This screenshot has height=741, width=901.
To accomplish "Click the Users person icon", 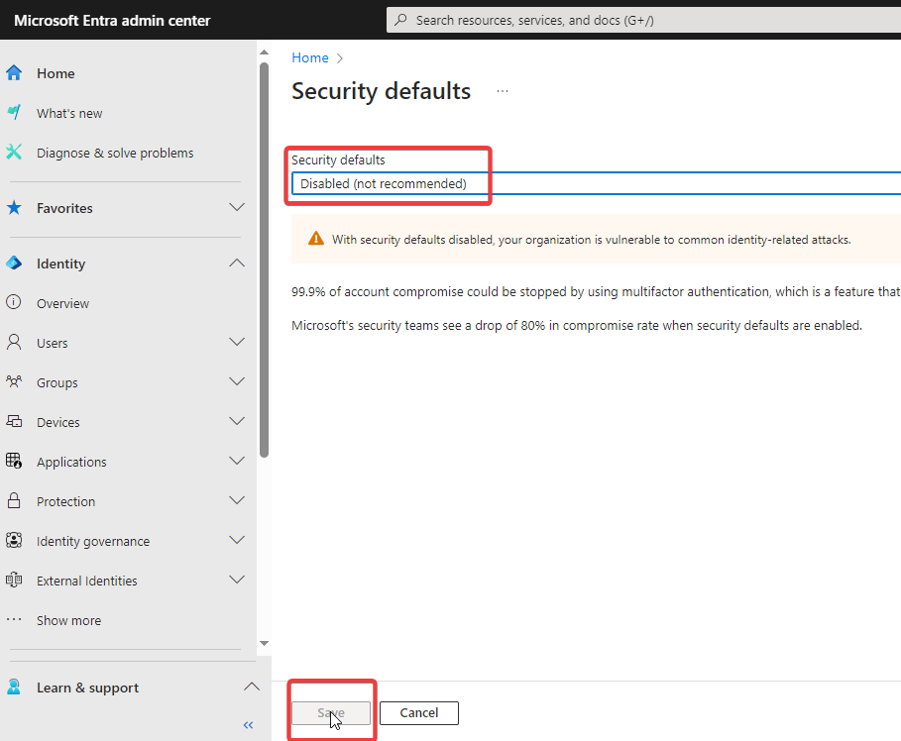I will pos(14,343).
